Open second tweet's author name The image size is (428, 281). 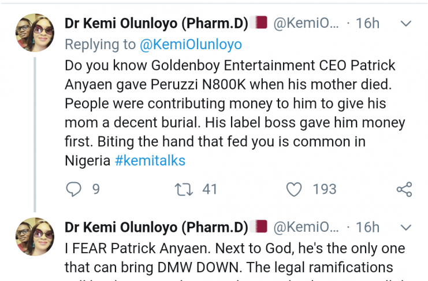(x=156, y=227)
